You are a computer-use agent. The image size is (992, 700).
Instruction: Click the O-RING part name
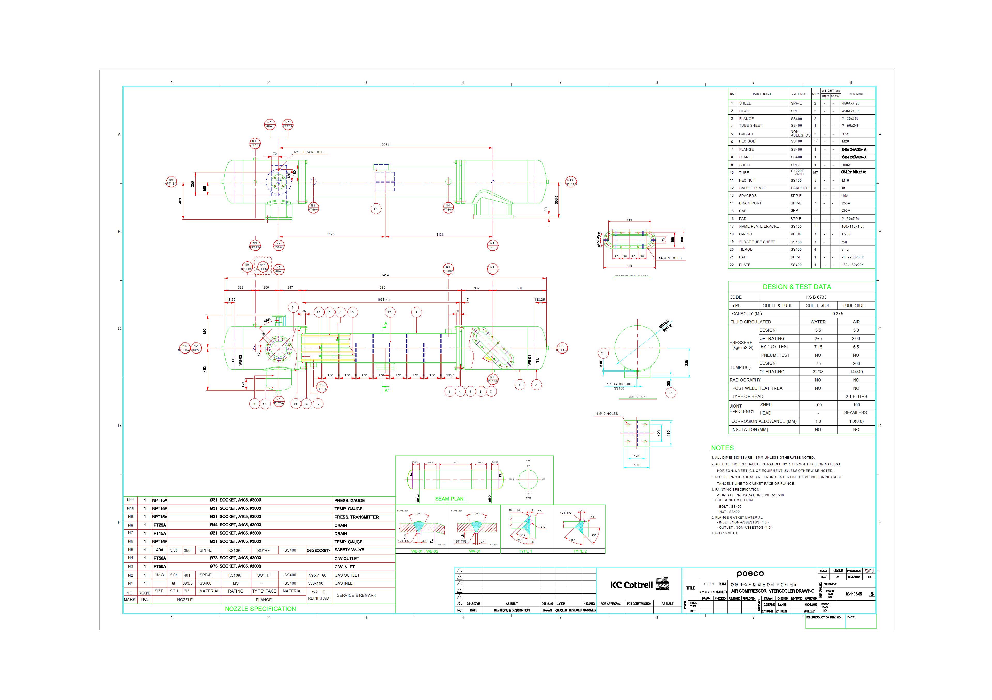pos(745,234)
